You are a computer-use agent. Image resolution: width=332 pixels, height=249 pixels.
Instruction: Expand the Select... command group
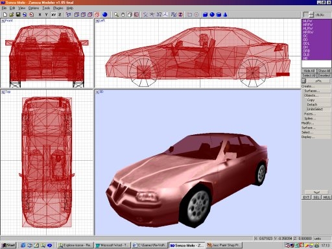click(316, 132)
